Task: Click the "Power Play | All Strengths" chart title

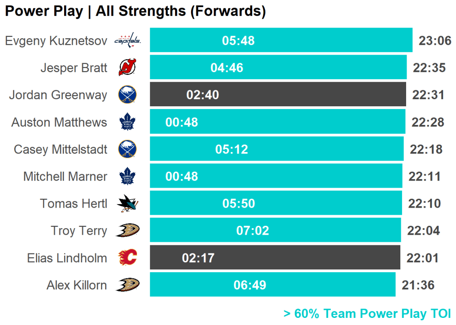Action: point(135,11)
